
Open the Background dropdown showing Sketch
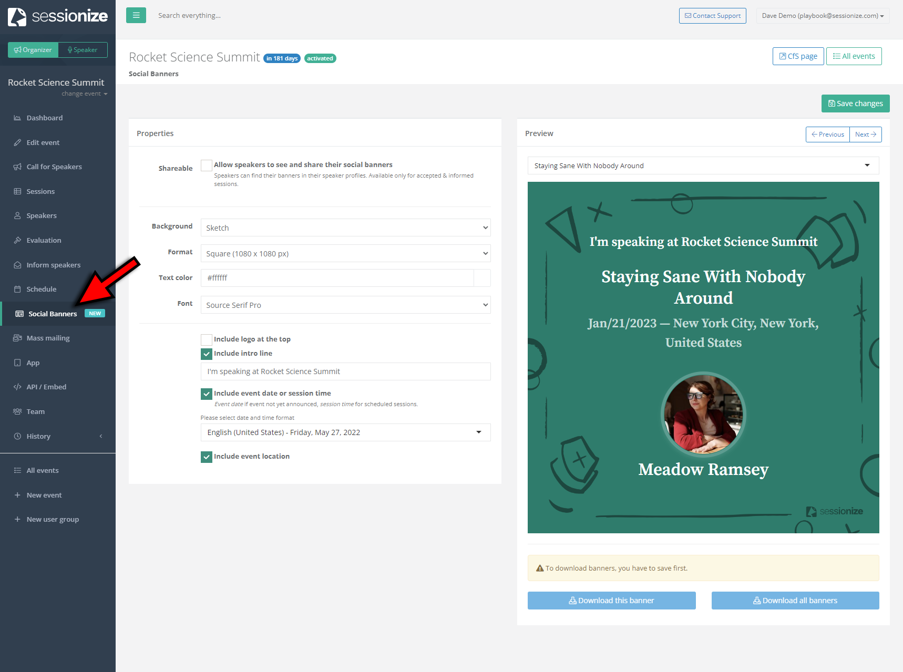pyautogui.click(x=345, y=228)
